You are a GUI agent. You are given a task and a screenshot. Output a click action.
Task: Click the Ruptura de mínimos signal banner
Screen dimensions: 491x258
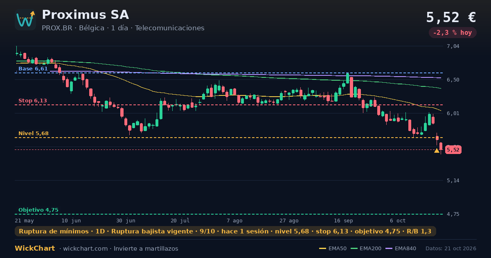tap(225, 231)
